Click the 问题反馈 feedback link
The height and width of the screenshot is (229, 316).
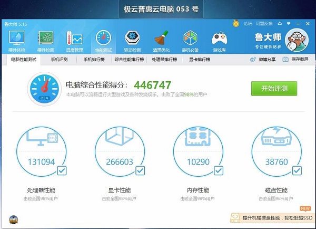[x=264, y=24]
